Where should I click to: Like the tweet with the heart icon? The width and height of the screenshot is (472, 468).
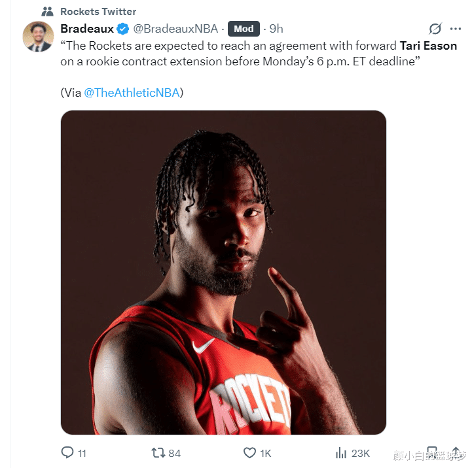(249, 452)
